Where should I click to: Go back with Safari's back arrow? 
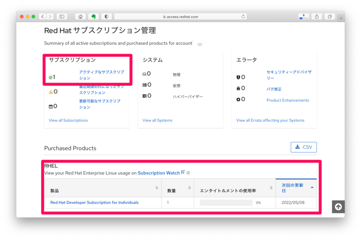click(42, 17)
